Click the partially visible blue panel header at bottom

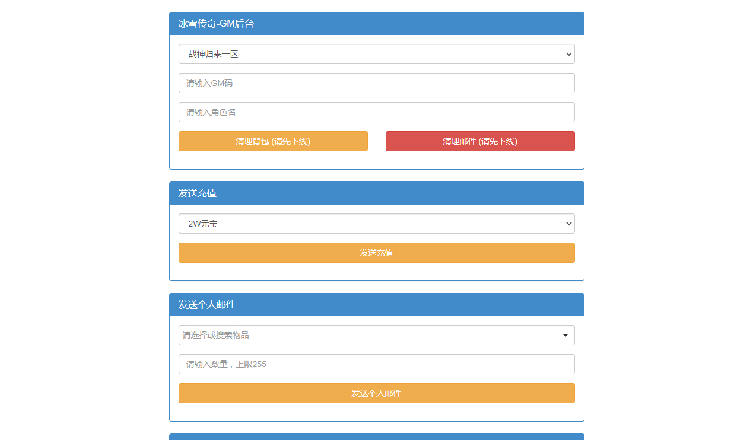(x=376, y=436)
